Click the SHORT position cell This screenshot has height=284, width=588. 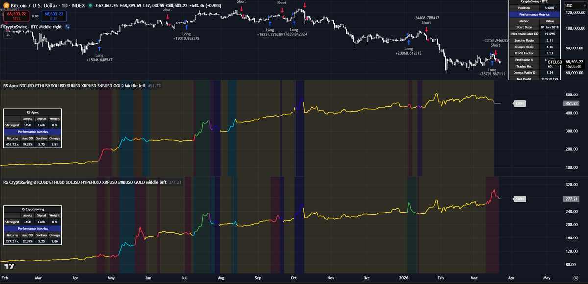(549, 8)
